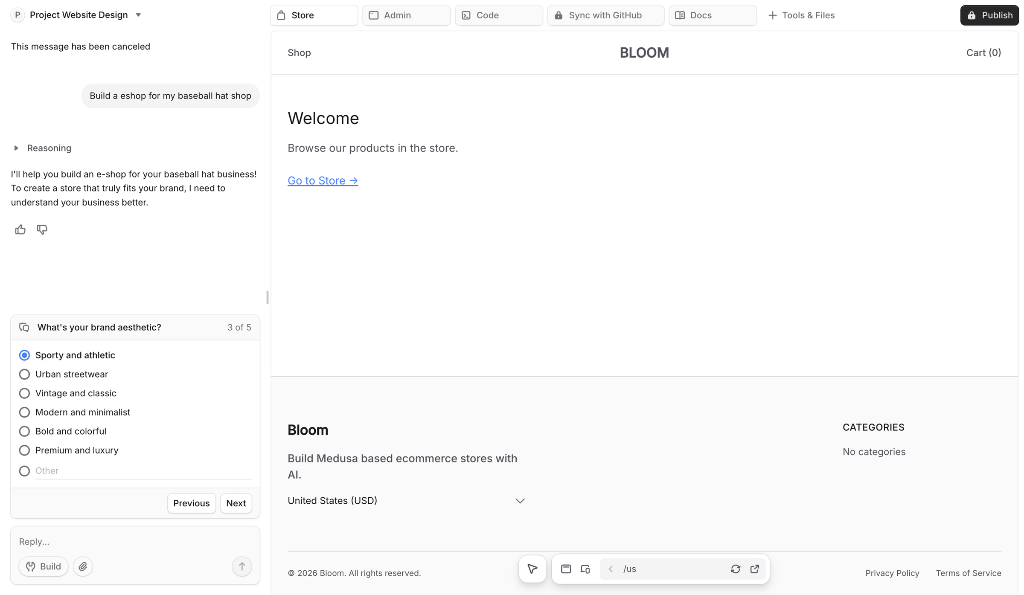The height and width of the screenshot is (595, 1024).
Task: Activate the pointer select tool in preview bar
Action: click(532, 569)
